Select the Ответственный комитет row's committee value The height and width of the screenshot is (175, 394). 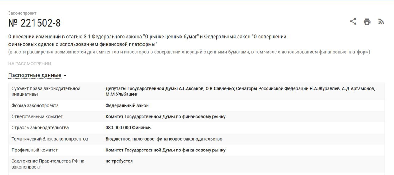tap(165, 117)
